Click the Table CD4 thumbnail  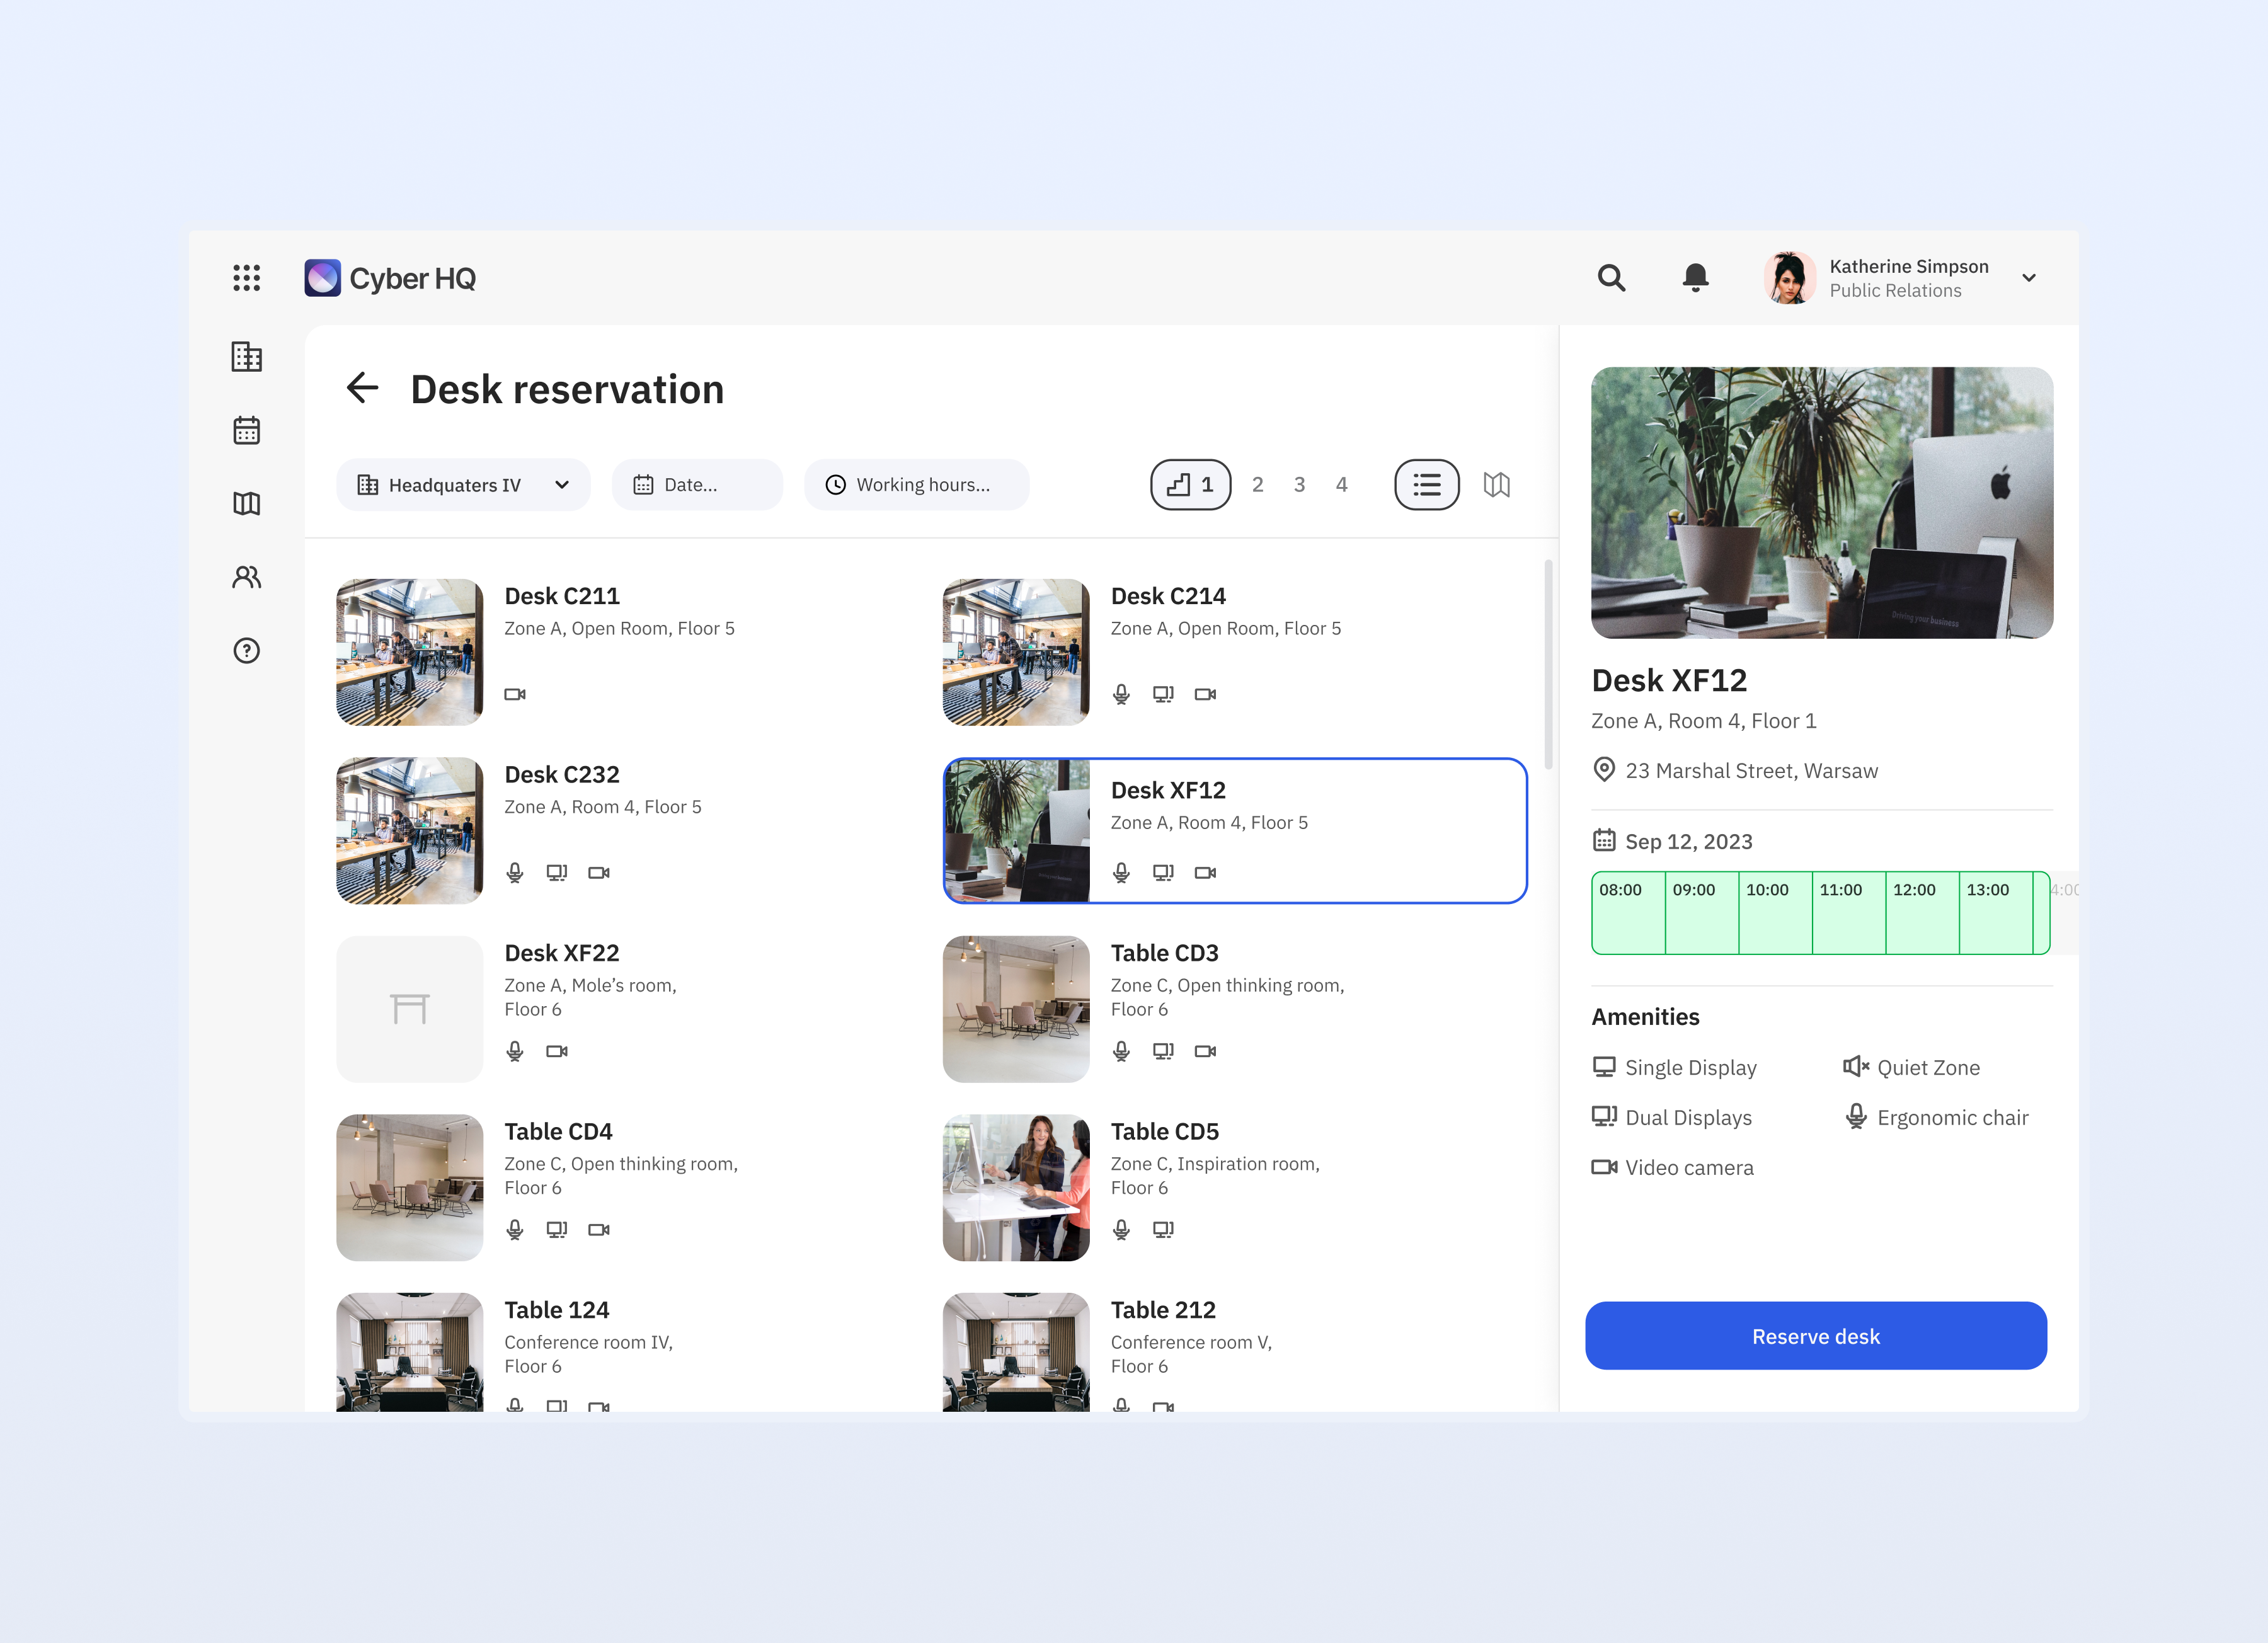click(x=409, y=1188)
